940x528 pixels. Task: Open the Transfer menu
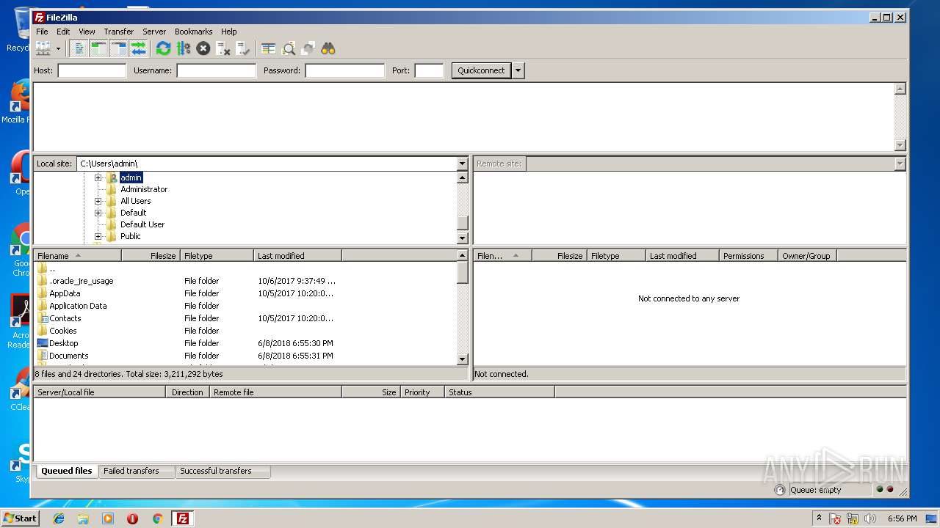click(x=118, y=32)
